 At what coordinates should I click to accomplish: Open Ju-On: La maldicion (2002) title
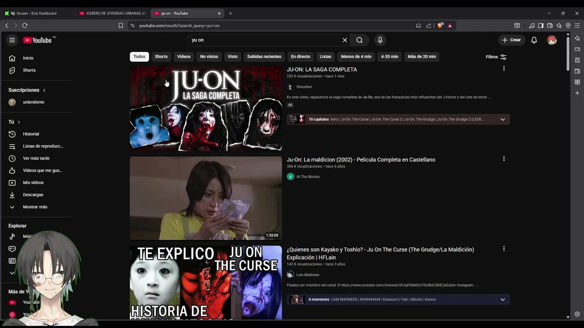(361, 159)
